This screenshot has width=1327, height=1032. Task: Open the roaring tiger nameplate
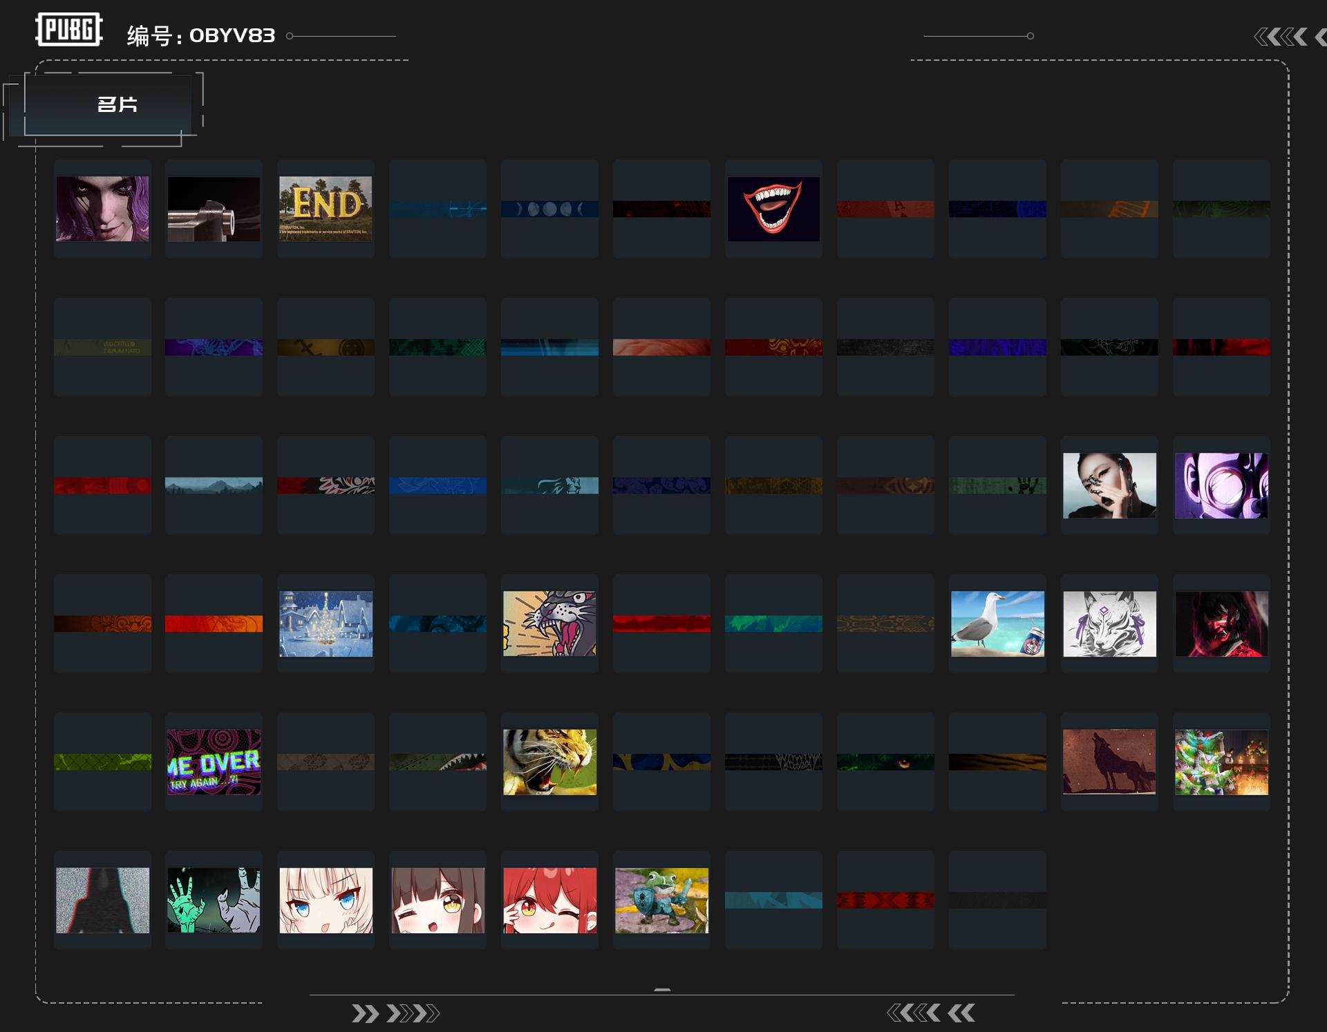pos(549,762)
